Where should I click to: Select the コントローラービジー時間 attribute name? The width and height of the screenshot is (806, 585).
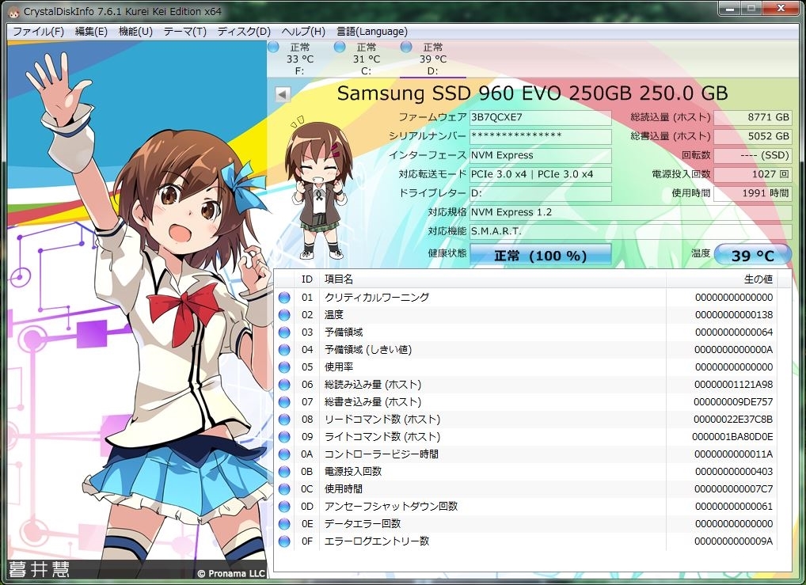[x=381, y=454]
